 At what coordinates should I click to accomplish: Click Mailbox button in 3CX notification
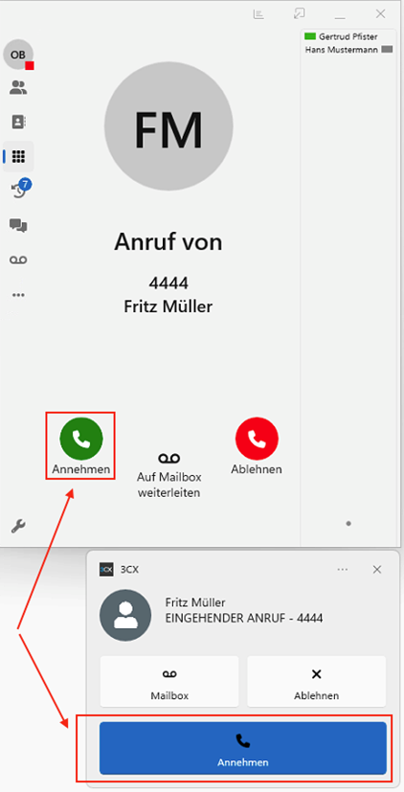[x=169, y=681]
